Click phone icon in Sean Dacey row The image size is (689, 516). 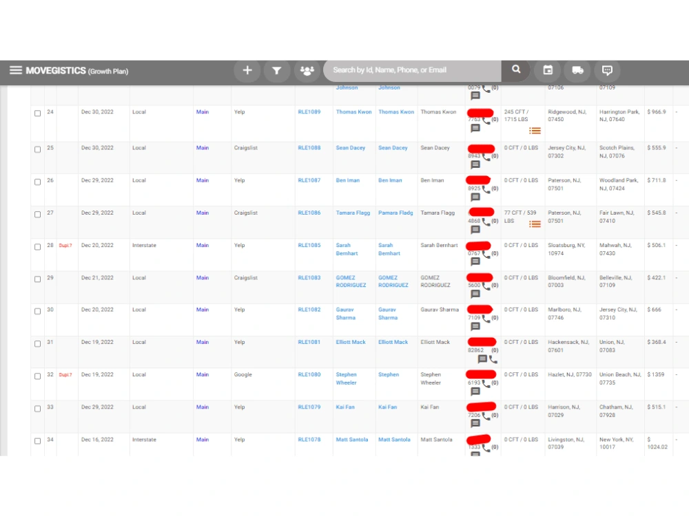(486, 156)
